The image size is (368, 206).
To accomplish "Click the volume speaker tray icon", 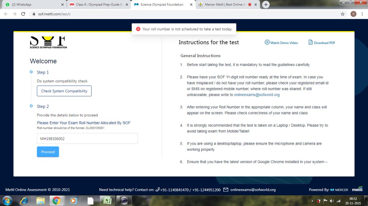I will 332,201.
